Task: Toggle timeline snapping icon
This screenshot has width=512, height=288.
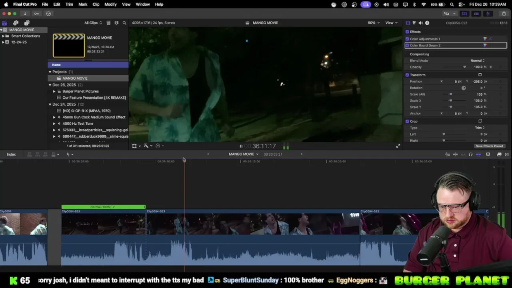Action: (478, 154)
